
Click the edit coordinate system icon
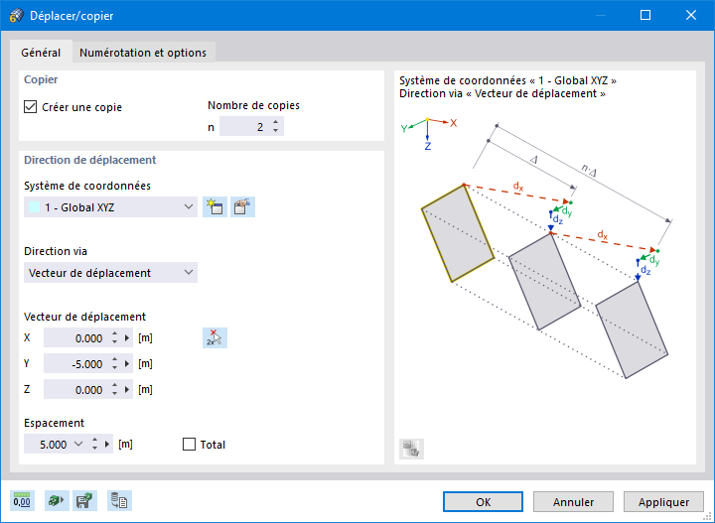[x=242, y=207]
